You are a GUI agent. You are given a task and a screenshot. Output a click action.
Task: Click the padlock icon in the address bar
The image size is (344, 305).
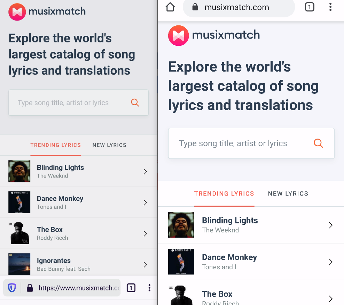coord(196,7)
